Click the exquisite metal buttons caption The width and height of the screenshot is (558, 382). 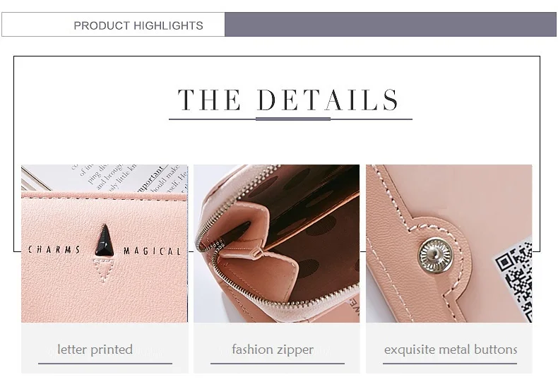(451, 350)
